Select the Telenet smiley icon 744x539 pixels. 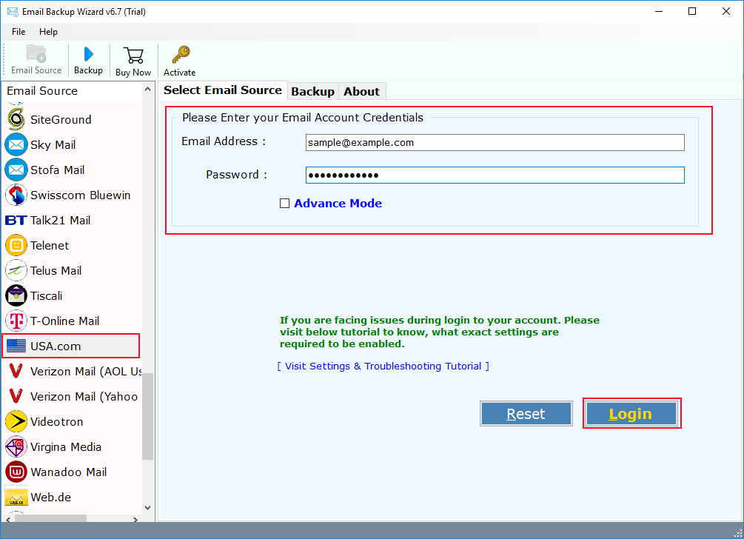16,245
